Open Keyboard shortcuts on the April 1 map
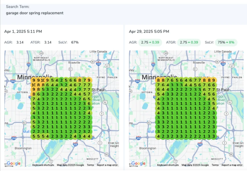Screen dimensions: 247x171 point(43,165)
